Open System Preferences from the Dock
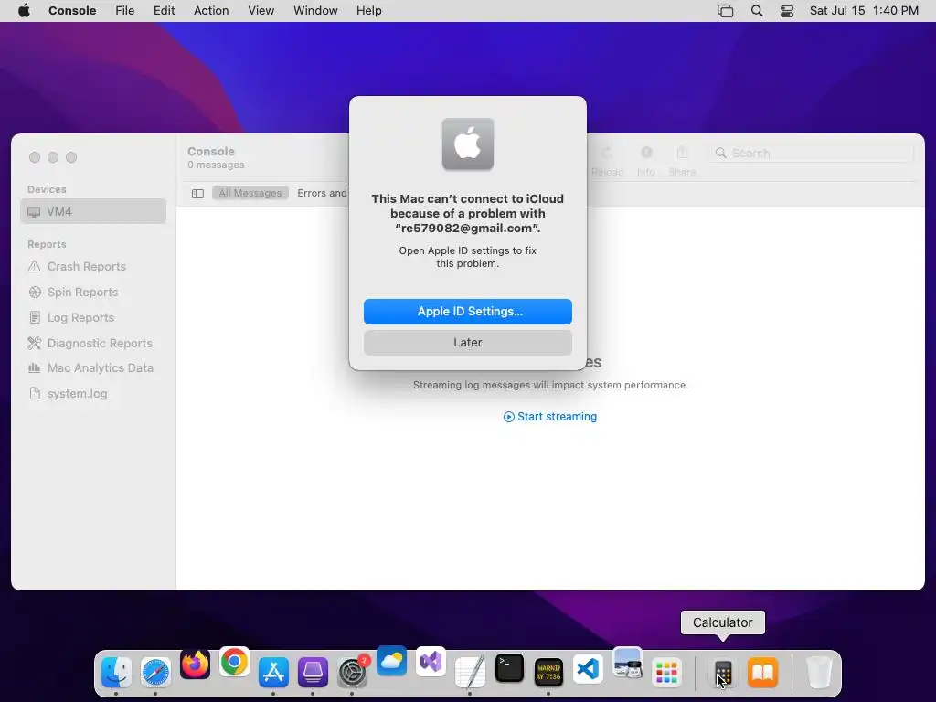Image resolution: width=936 pixels, height=702 pixels. click(352, 672)
